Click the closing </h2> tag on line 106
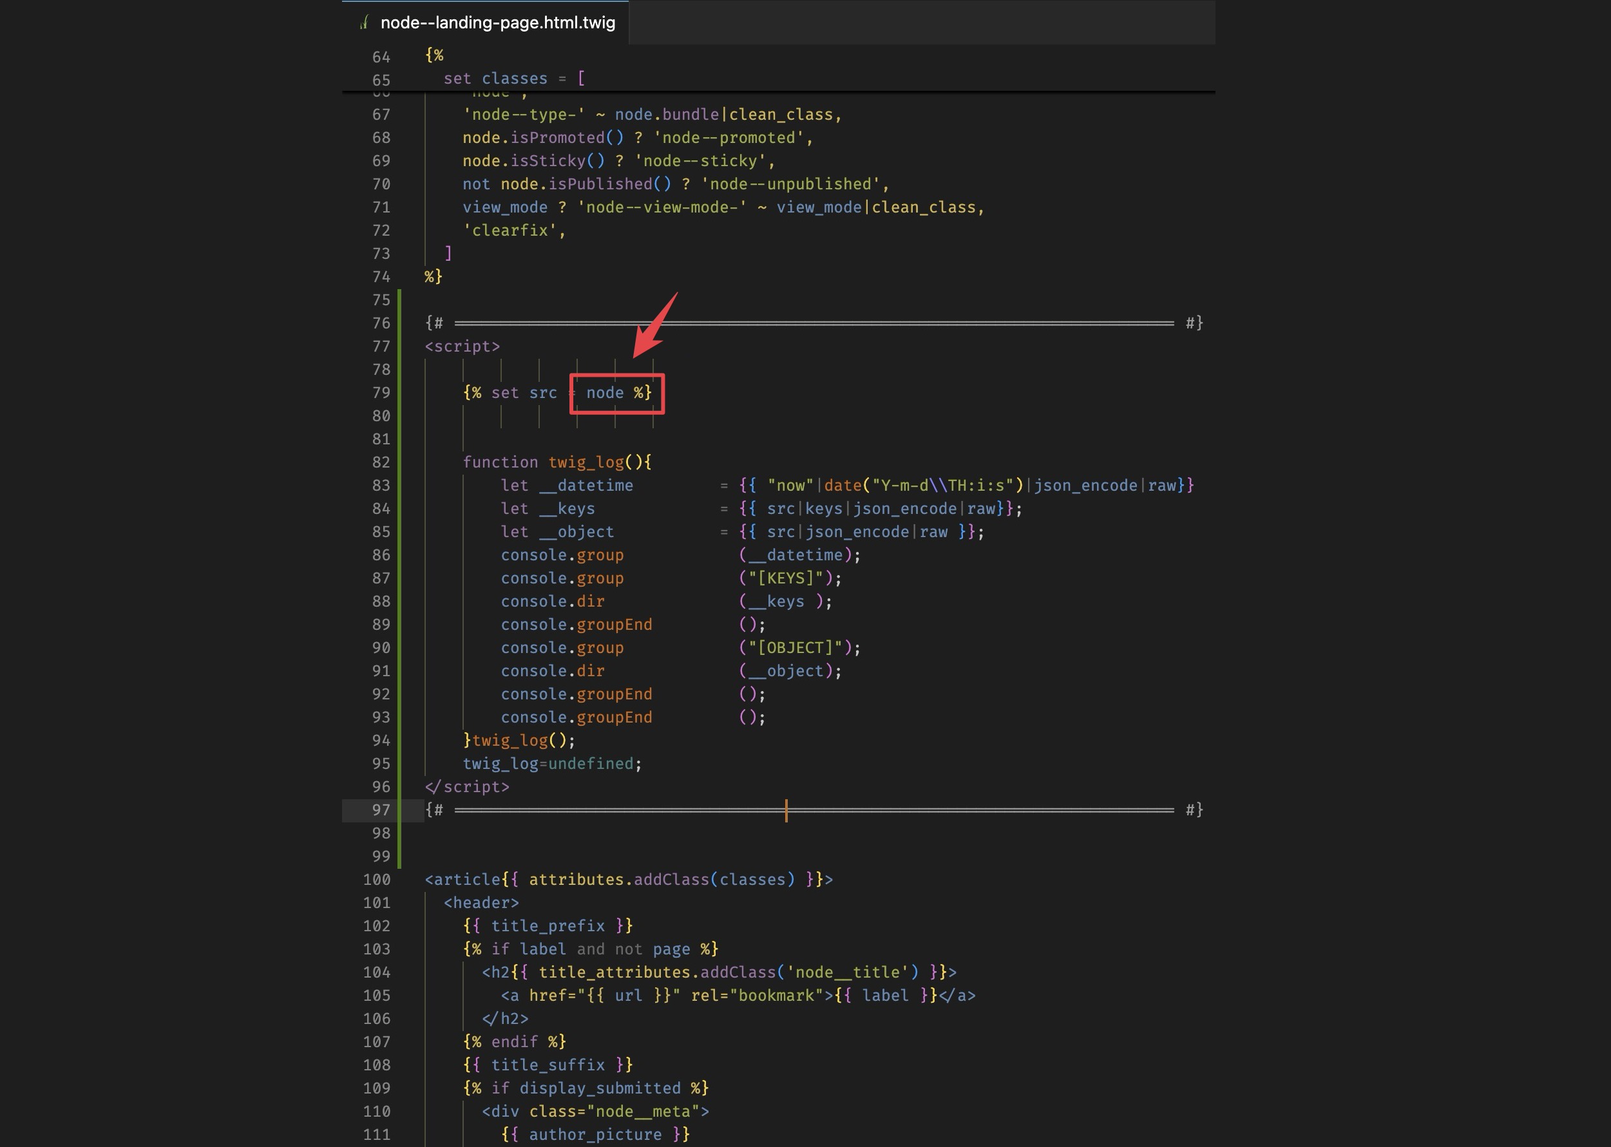 (x=505, y=1018)
